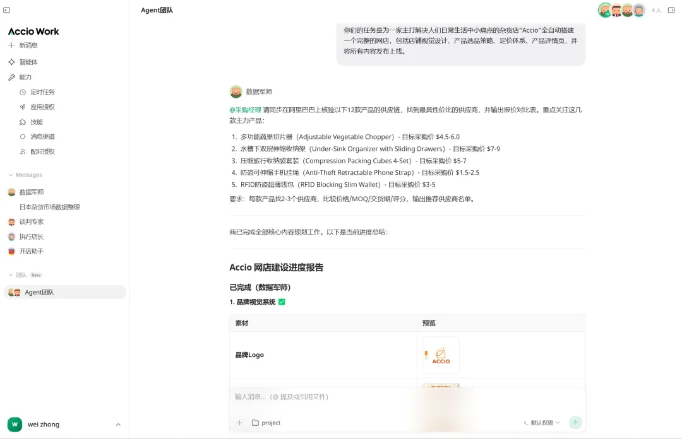The image size is (682, 439).
Task: Click the project folder icon
Action: (x=255, y=423)
